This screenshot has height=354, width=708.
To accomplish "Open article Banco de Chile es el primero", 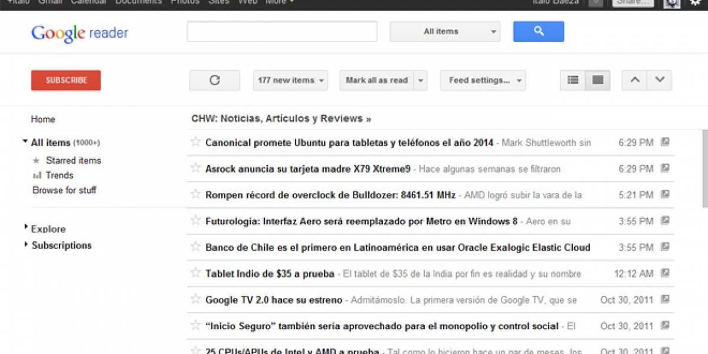I will point(398,247).
